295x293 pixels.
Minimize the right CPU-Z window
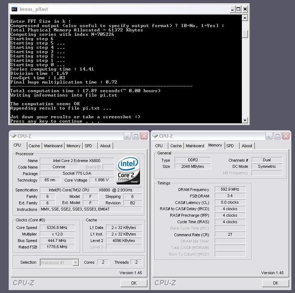pos(269,136)
